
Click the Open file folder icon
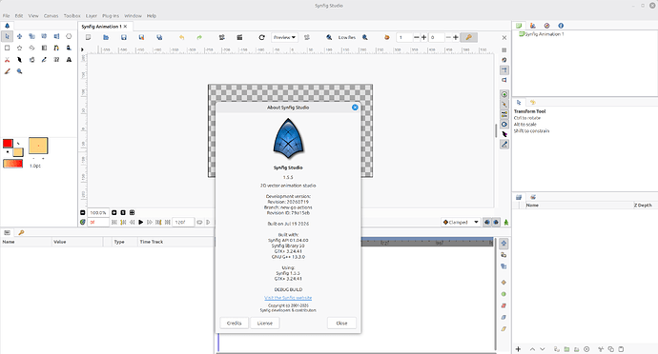coord(106,37)
